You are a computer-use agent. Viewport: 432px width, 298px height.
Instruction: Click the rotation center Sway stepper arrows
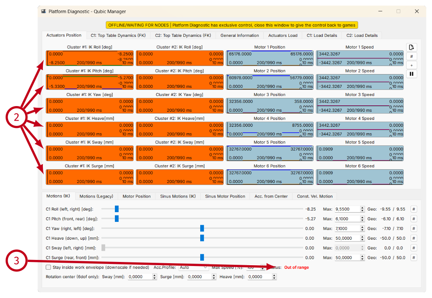click(155, 277)
